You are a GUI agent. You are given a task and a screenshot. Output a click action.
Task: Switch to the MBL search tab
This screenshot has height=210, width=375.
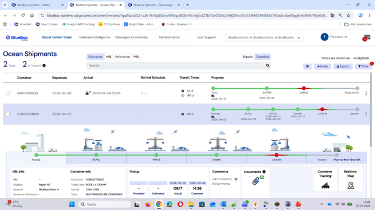point(136,57)
